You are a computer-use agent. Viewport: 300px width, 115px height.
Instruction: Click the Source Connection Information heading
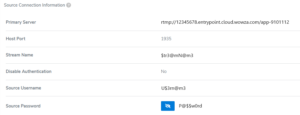pos(34,5)
